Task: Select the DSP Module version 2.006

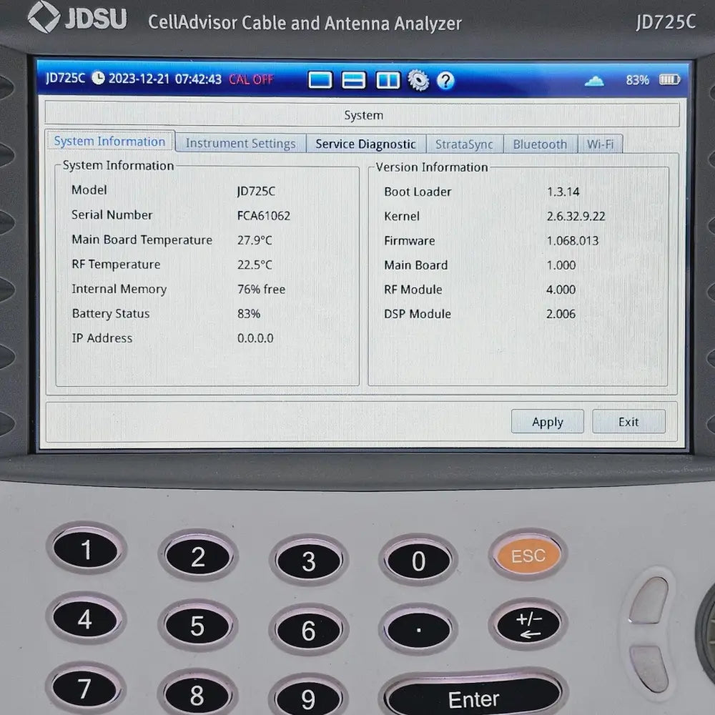Action: click(x=561, y=314)
